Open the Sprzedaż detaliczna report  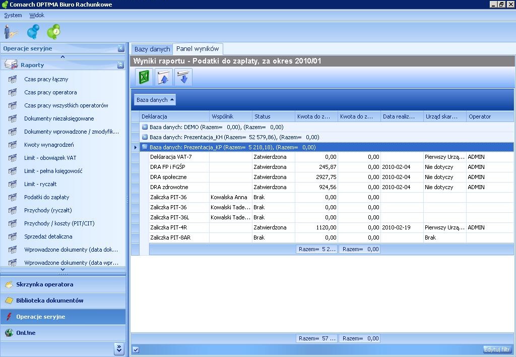(48, 237)
